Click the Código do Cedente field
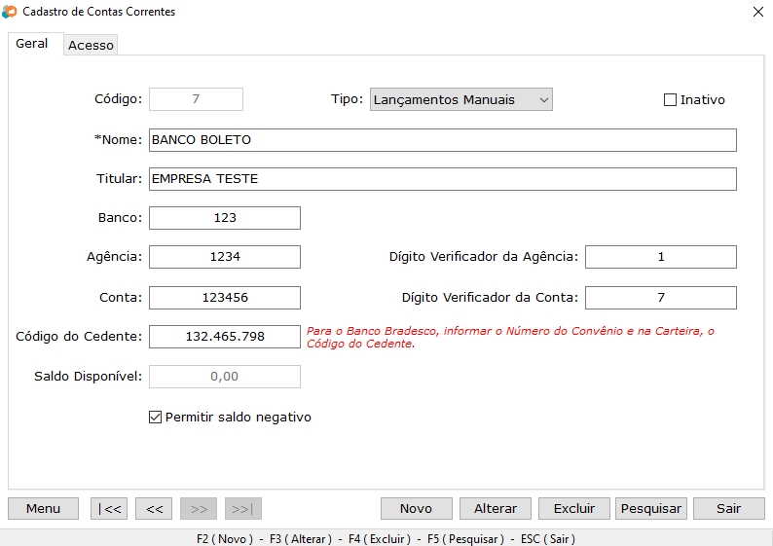This screenshot has width=773, height=546. (225, 337)
